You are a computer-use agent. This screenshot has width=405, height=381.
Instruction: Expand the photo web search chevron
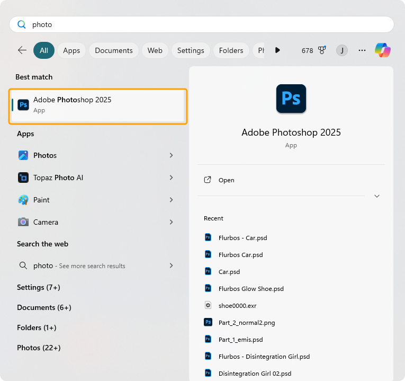(171, 265)
